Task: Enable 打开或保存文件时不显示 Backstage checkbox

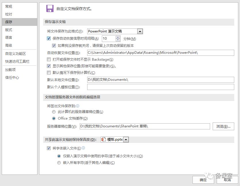Action: tap(49, 59)
